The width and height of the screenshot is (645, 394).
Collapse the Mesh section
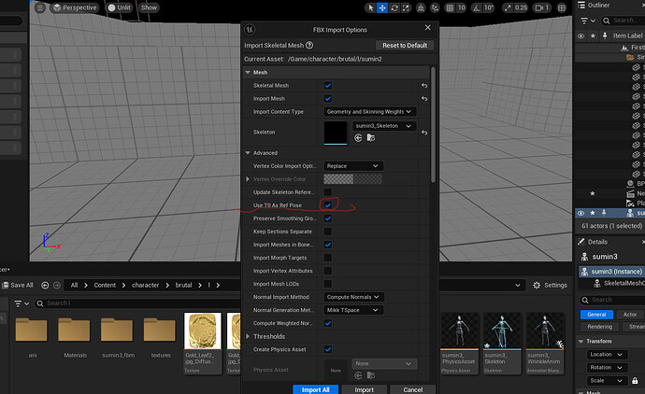tap(248, 72)
